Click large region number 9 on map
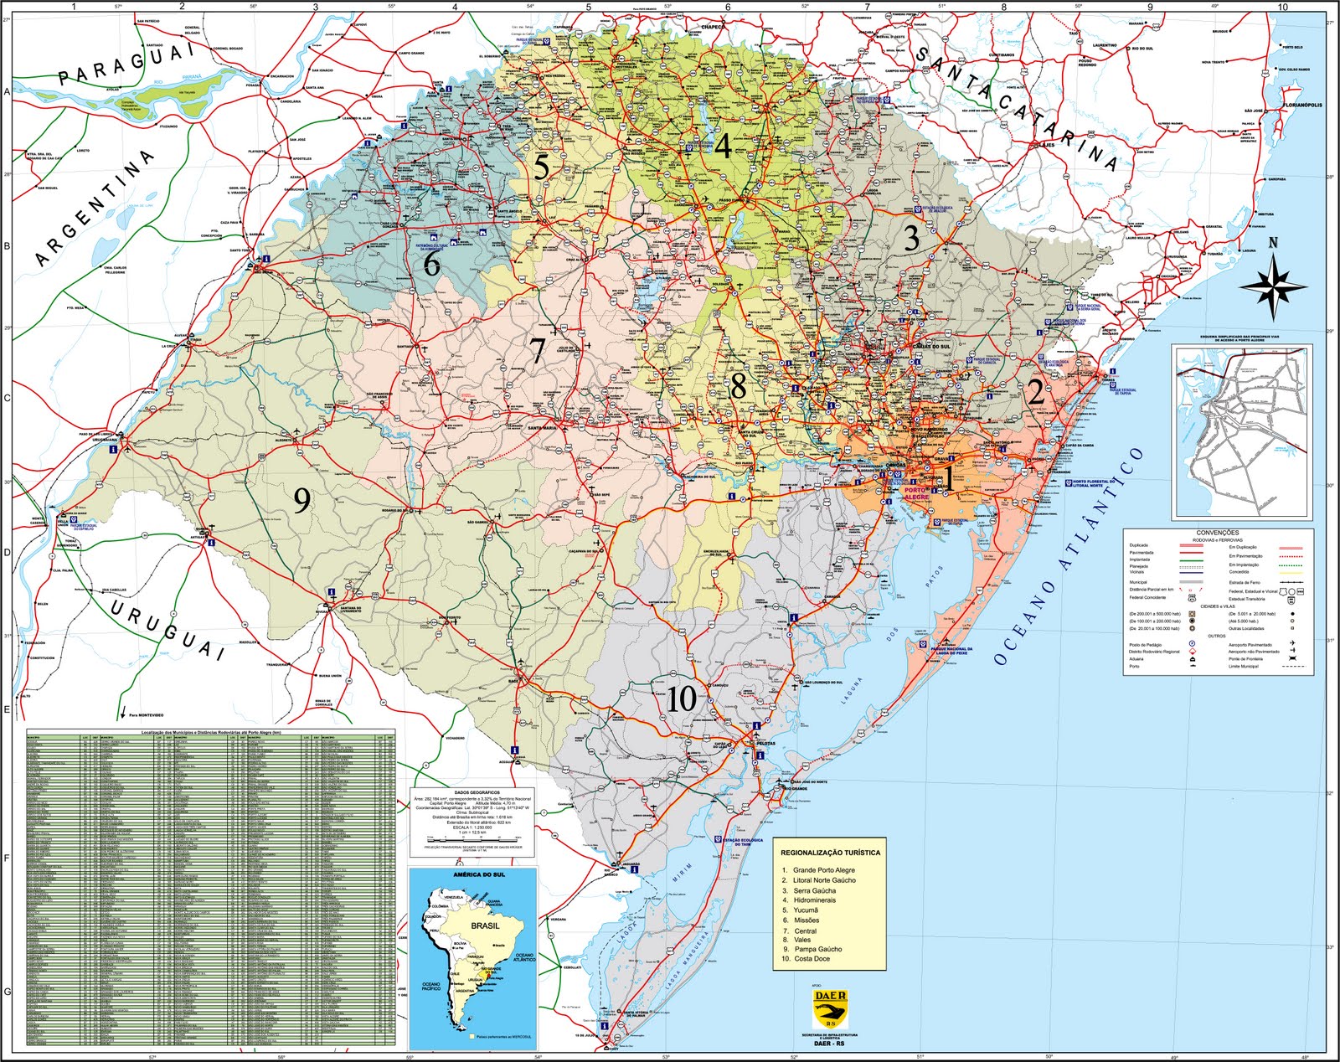This screenshot has height=1062, width=1340. tap(301, 501)
